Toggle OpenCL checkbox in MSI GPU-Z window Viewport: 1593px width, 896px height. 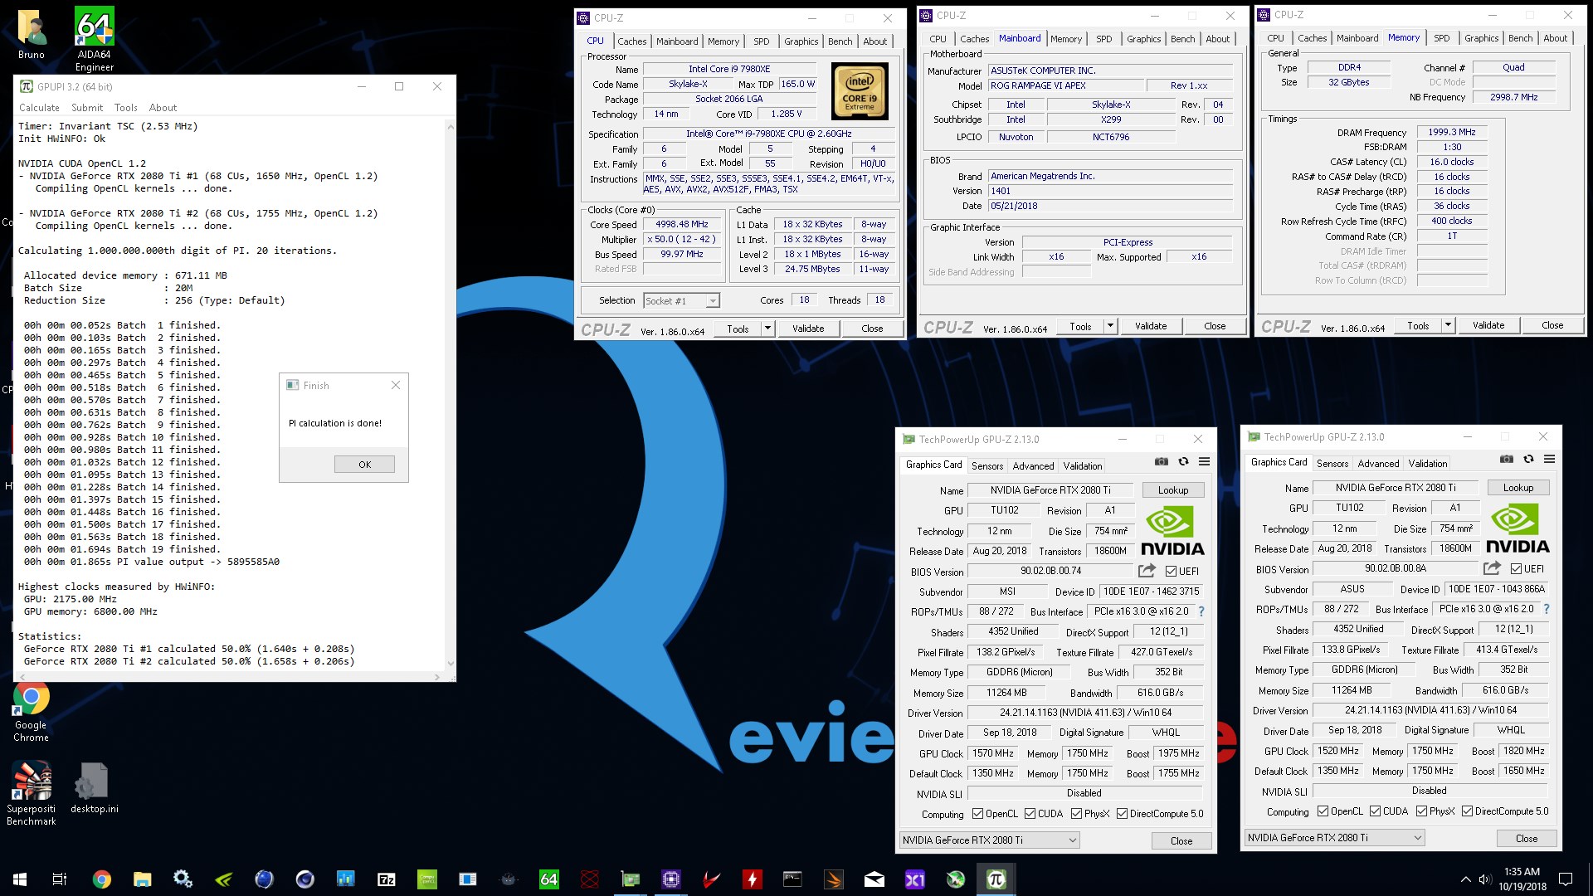pos(977,814)
